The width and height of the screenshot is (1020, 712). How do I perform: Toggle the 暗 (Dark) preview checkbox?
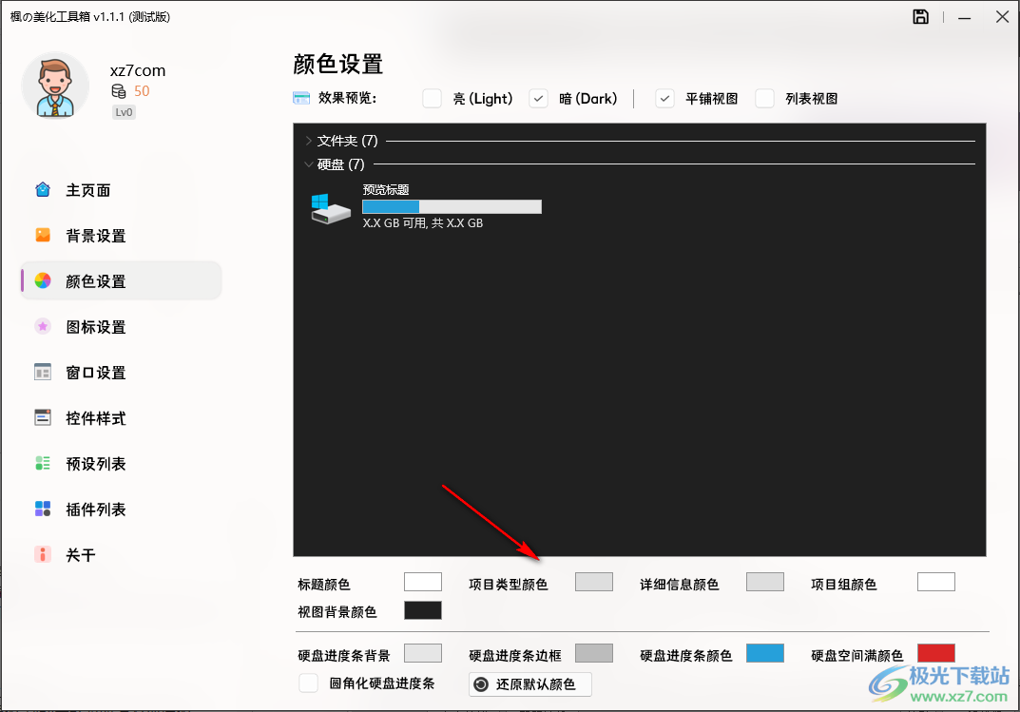[x=538, y=99]
